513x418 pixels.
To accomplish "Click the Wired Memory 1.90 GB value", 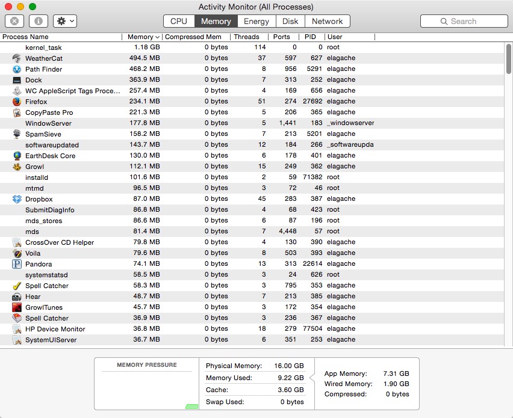I will pos(396,384).
